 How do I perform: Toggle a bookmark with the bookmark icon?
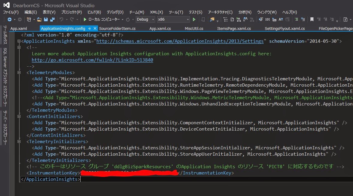click(312, 19)
